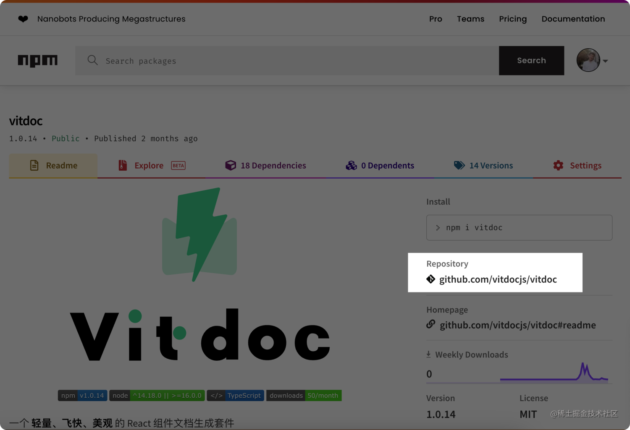Switch to the Explore tab
This screenshot has height=430, width=630.
pyautogui.click(x=152, y=166)
